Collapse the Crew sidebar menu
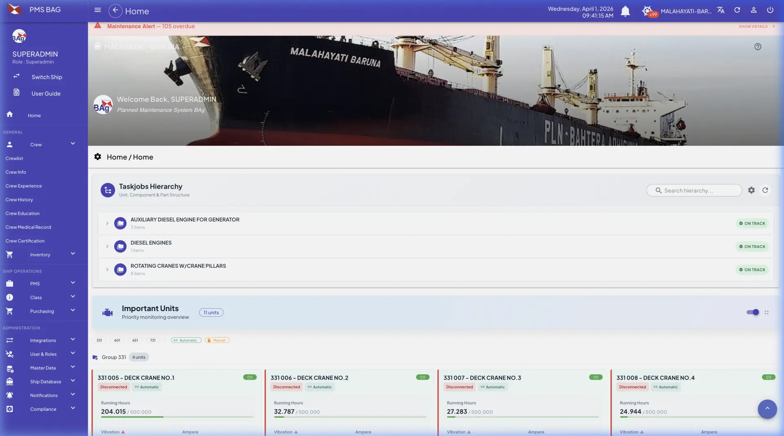 (x=73, y=144)
